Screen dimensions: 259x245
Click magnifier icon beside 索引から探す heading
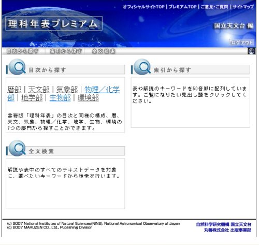coord(142,67)
